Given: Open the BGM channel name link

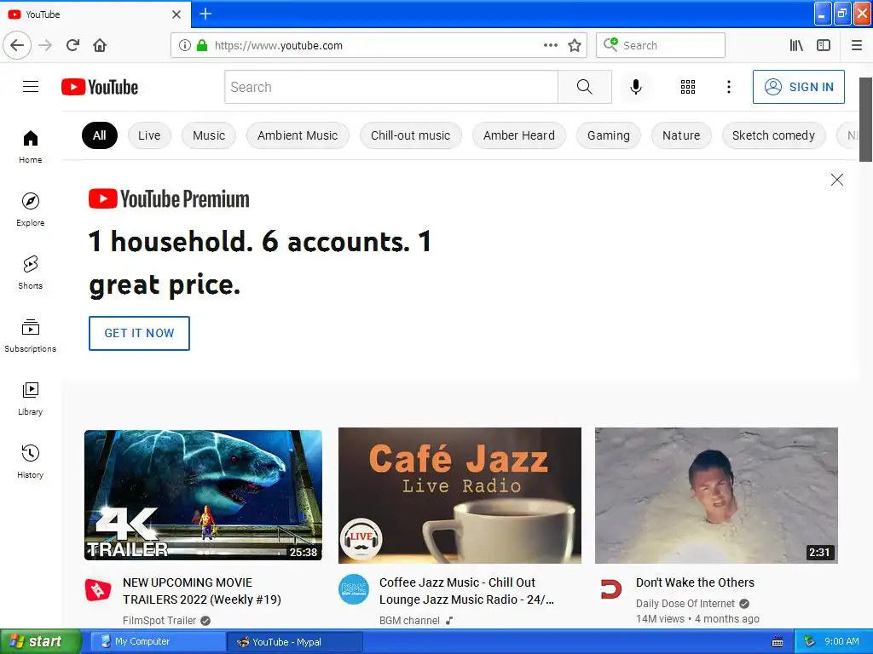Looking at the screenshot, I should (409, 620).
